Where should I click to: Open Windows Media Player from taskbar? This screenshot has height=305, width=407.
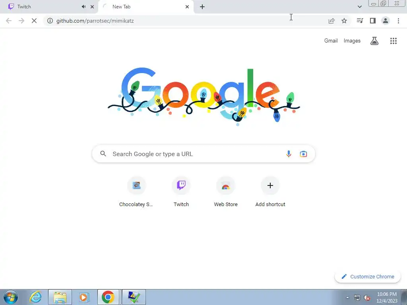pyautogui.click(x=83, y=297)
